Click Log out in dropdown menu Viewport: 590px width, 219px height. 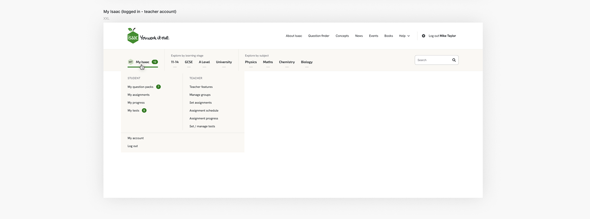point(133,146)
